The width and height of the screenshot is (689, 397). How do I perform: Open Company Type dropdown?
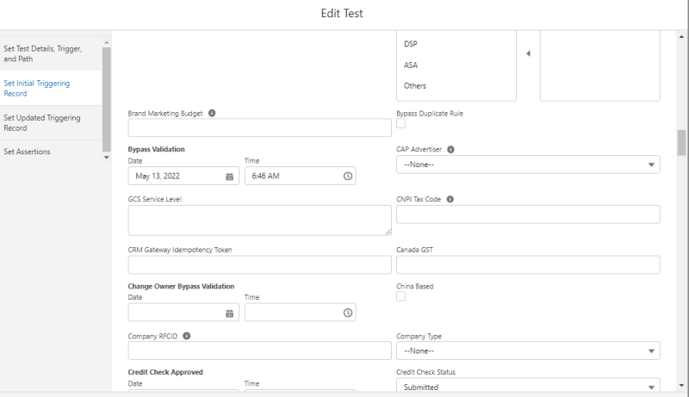pyautogui.click(x=527, y=350)
